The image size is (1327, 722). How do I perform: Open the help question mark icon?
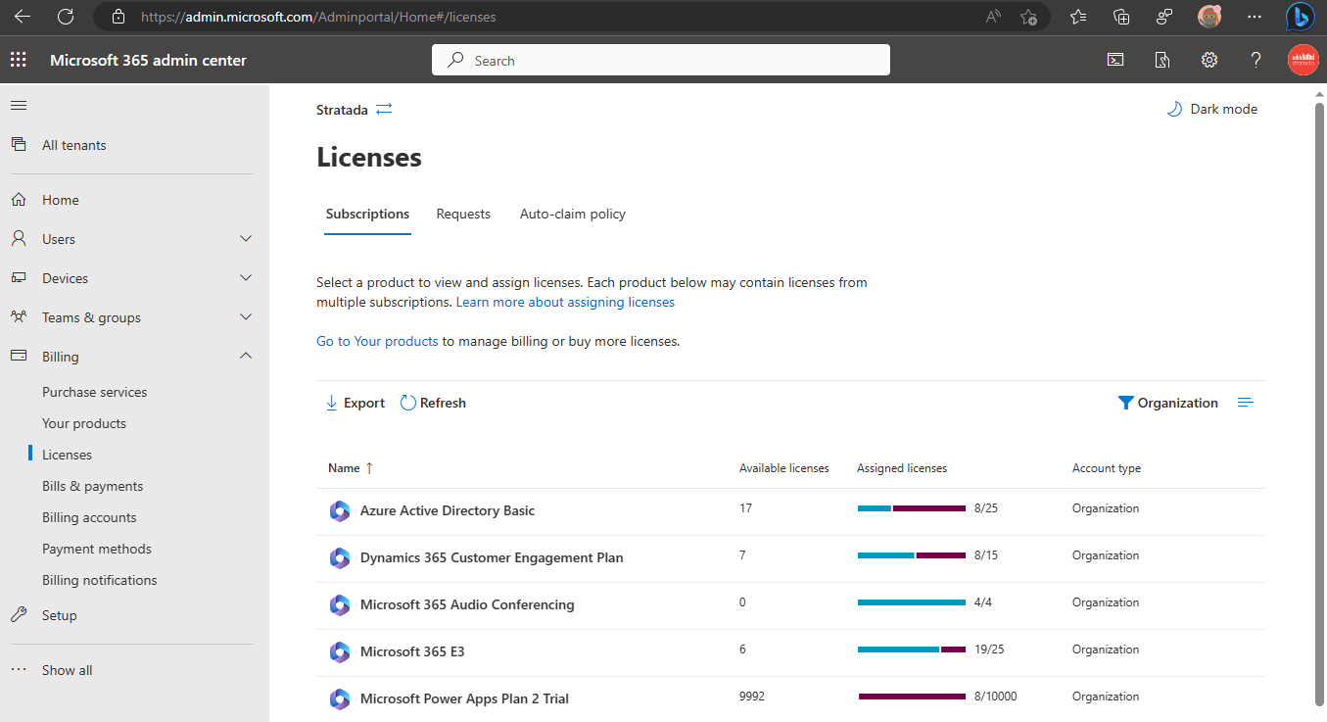pyautogui.click(x=1256, y=60)
